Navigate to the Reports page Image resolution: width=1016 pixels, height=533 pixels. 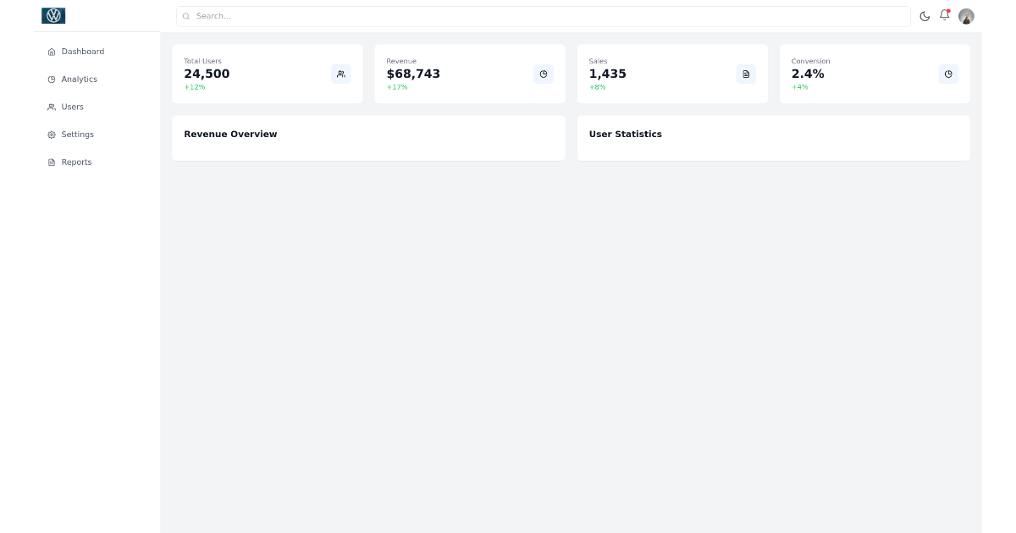pyautogui.click(x=76, y=162)
